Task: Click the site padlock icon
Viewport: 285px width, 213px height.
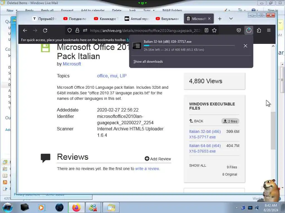Action: click(x=77, y=30)
